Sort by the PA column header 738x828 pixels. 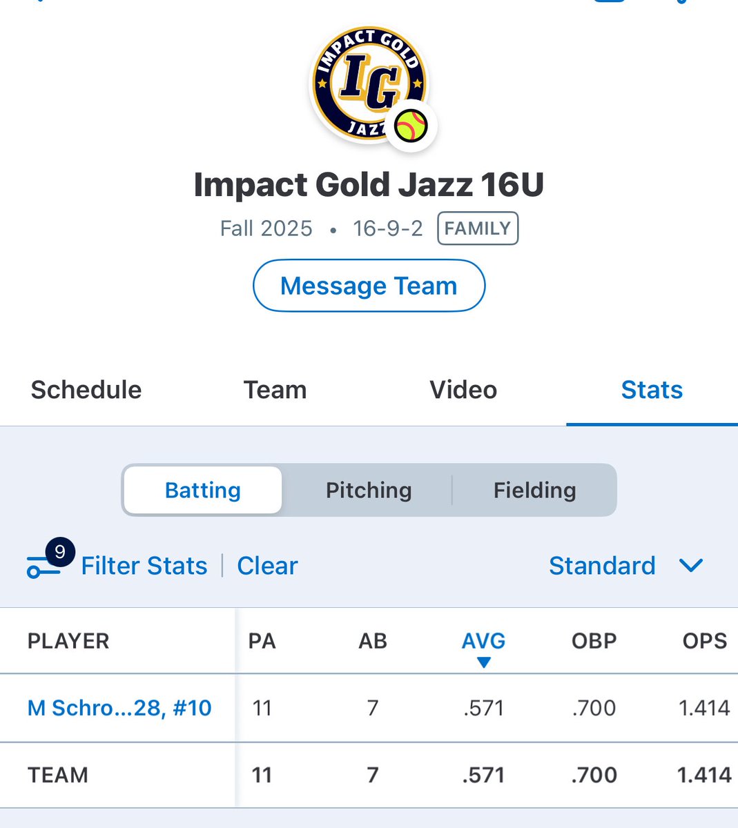tap(262, 641)
